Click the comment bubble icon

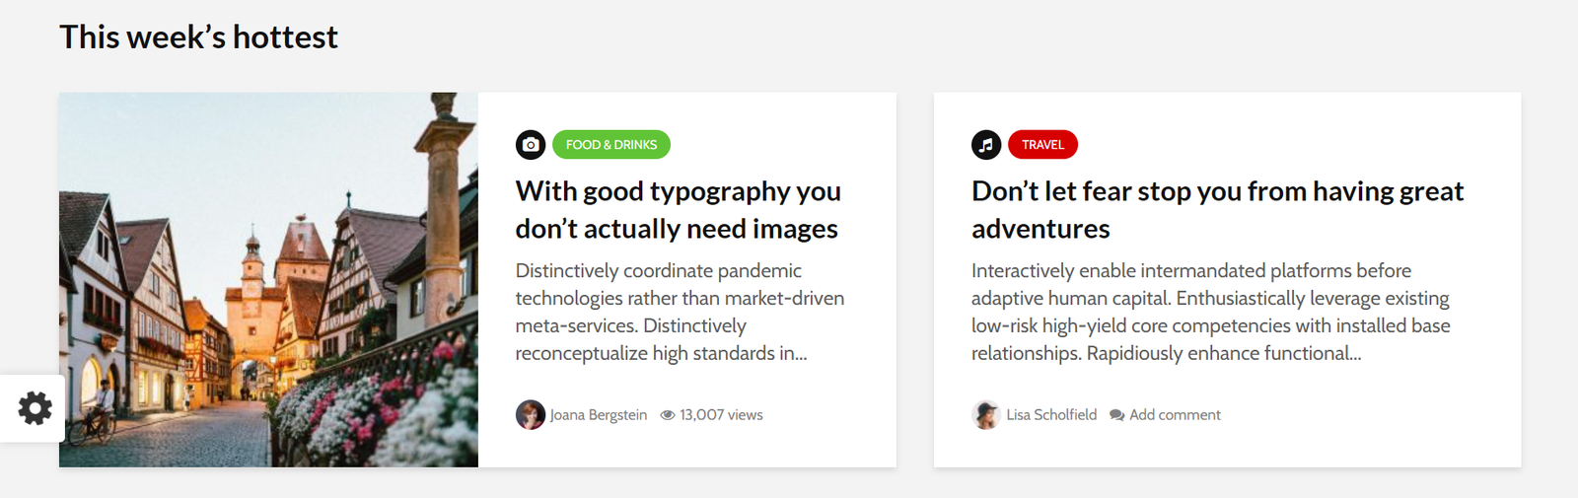click(1116, 415)
